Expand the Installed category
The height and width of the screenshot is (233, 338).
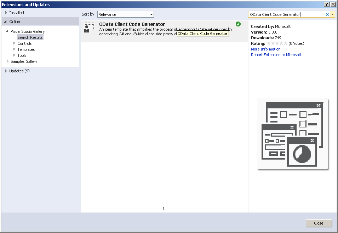[x=6, y=13]
